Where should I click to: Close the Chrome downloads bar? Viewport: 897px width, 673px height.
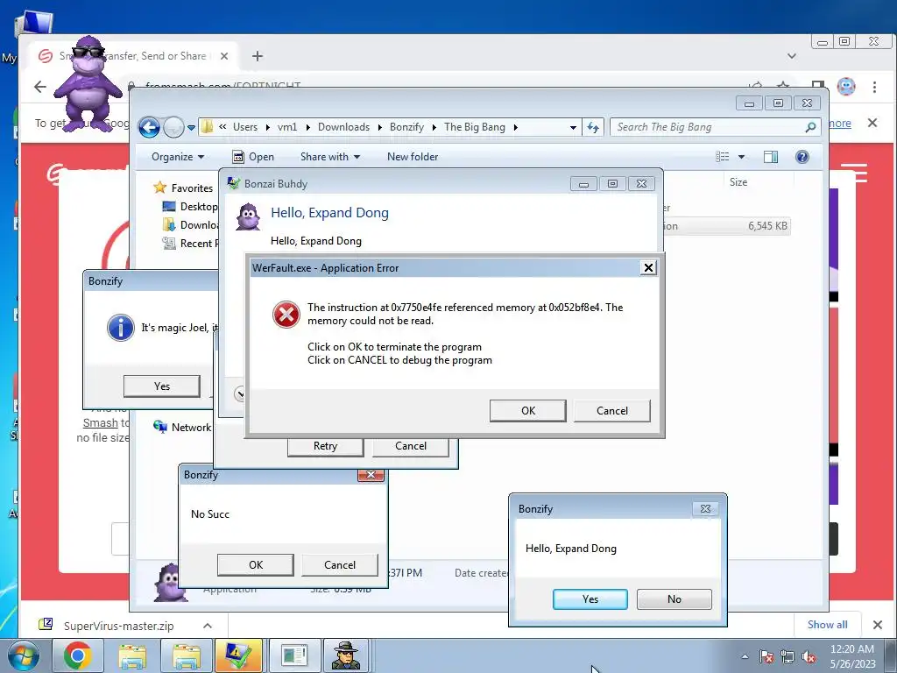pyautogui.click(x=878, y=625)
